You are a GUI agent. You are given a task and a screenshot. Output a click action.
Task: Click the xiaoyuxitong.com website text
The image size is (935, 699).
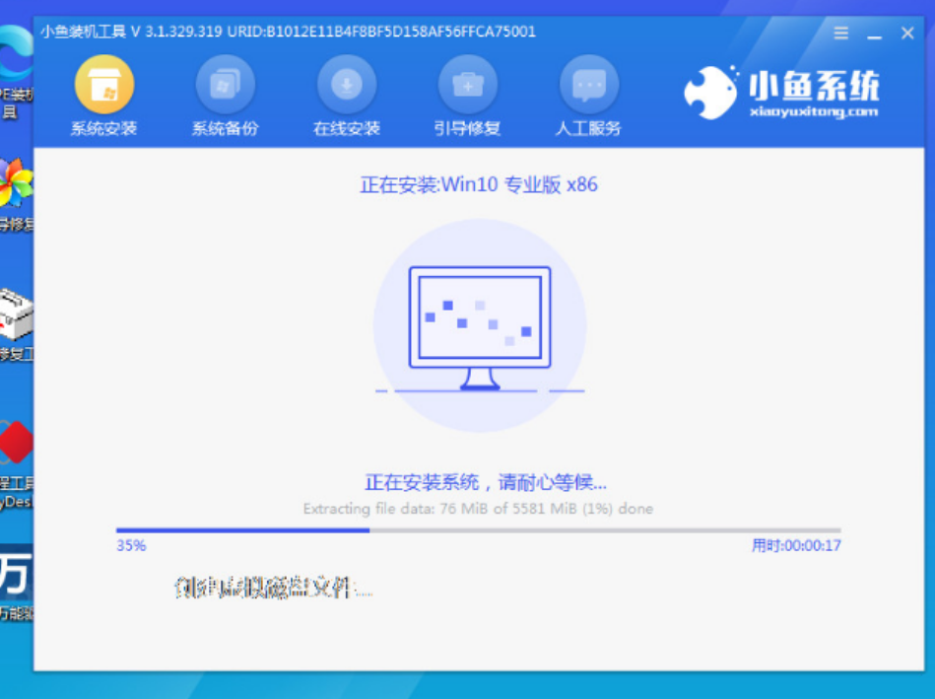[x=814, y=111]
